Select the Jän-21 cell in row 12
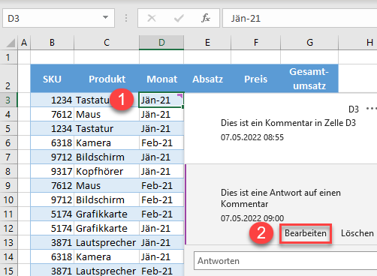The image size is (377, 276). pos(161,228)
